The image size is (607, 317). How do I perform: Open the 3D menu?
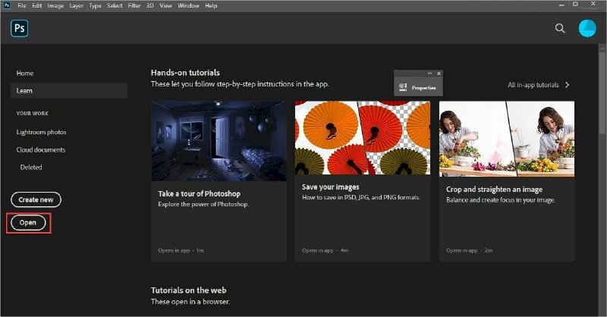coord(150,5)
